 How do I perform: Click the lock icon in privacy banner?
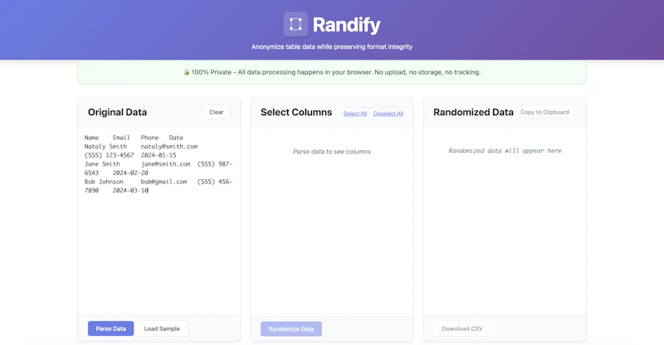tap(186, 72)
